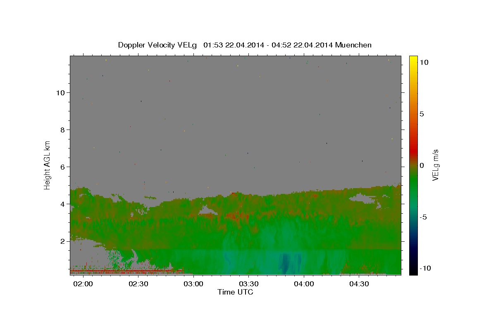Screen dimensions: 496x330
Task: Click the time tick label '03:30'
Action: coord(249,284)
